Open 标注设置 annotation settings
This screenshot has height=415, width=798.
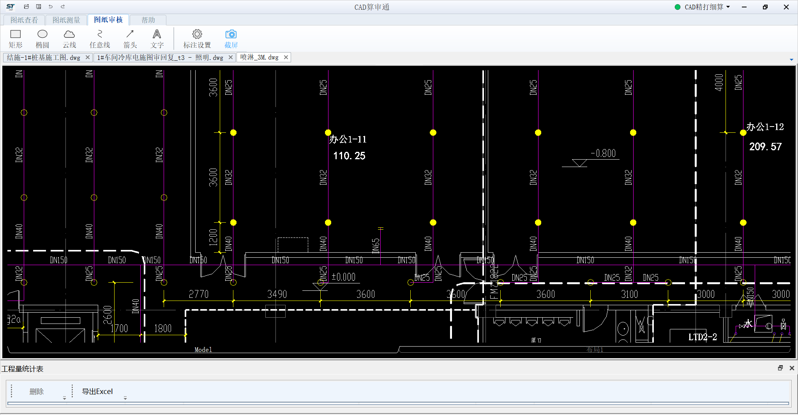[197, 39]
